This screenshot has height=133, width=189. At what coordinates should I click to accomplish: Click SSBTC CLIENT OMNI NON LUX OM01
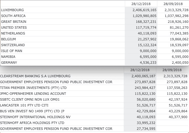pos(30,100)
